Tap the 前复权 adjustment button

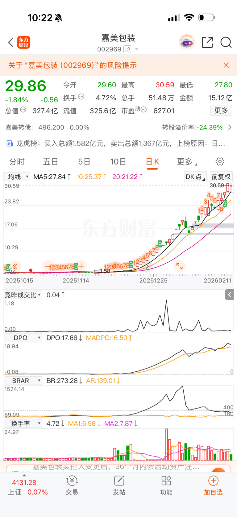pos(221,177)
